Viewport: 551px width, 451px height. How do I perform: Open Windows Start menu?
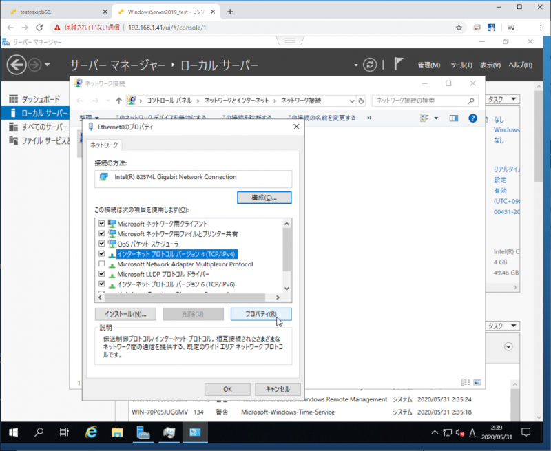pyautogui.click(x=13, y=432)
